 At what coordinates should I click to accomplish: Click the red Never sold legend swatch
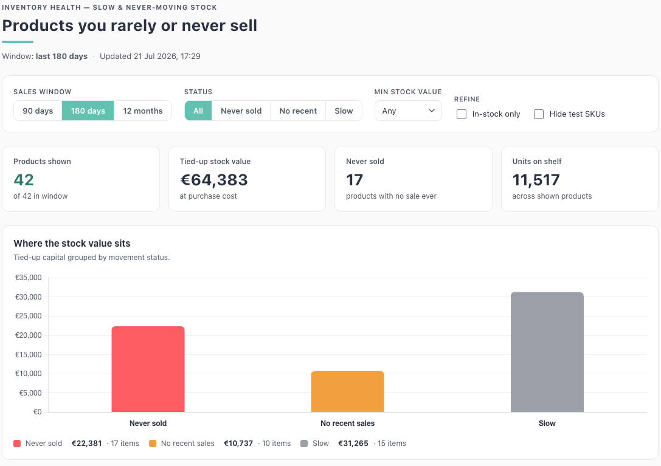pyautogui.click(x=17, y=444)
